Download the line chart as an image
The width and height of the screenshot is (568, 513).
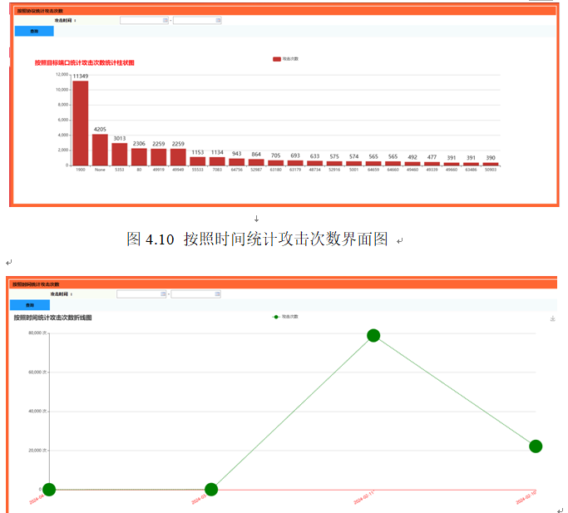coord(552,318)
